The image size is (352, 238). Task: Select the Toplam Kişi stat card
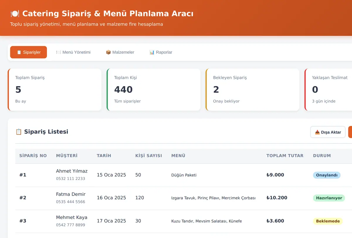tap(153, 90)
